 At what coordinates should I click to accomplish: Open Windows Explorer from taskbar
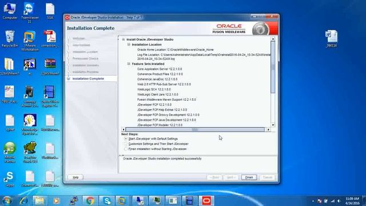(x=39, y=201)
